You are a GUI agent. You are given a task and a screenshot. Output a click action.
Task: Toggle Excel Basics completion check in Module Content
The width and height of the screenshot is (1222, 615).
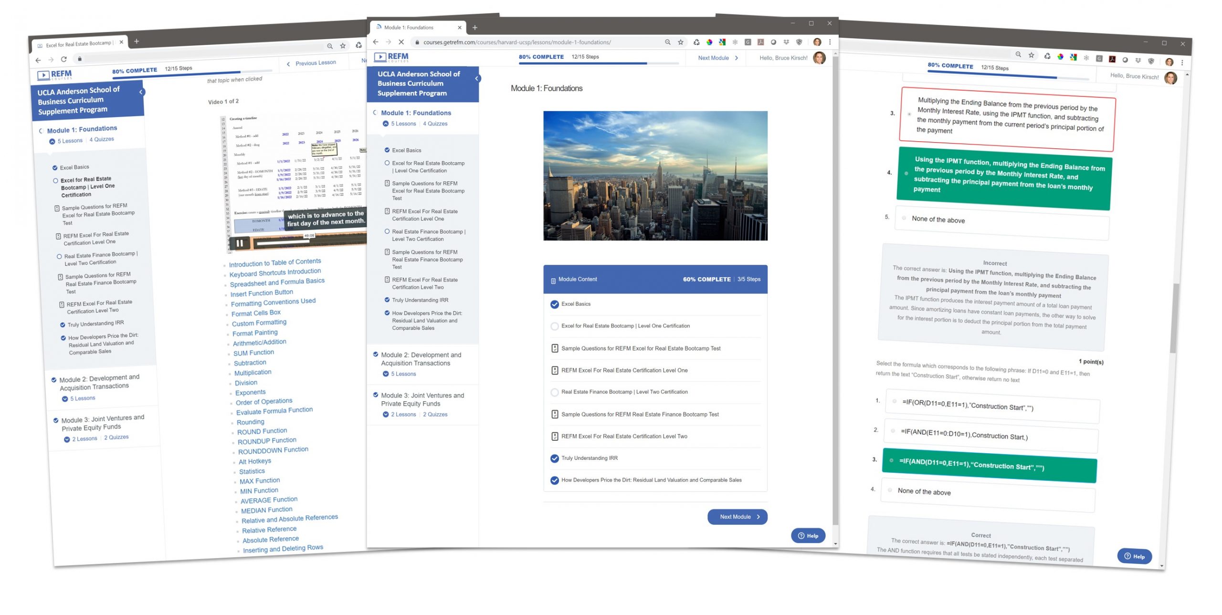554,304
